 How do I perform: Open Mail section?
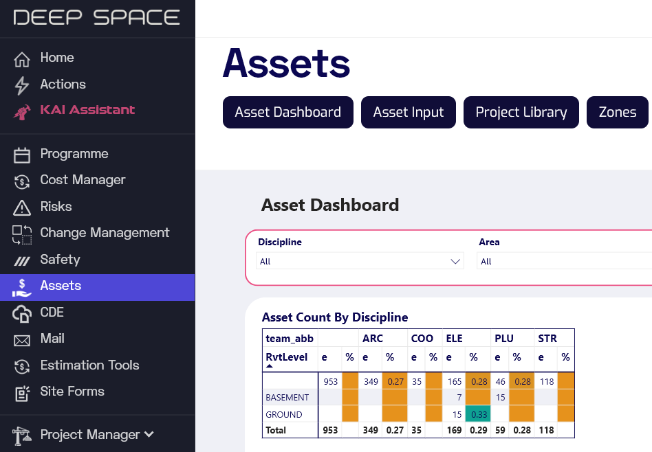[52, 339]
